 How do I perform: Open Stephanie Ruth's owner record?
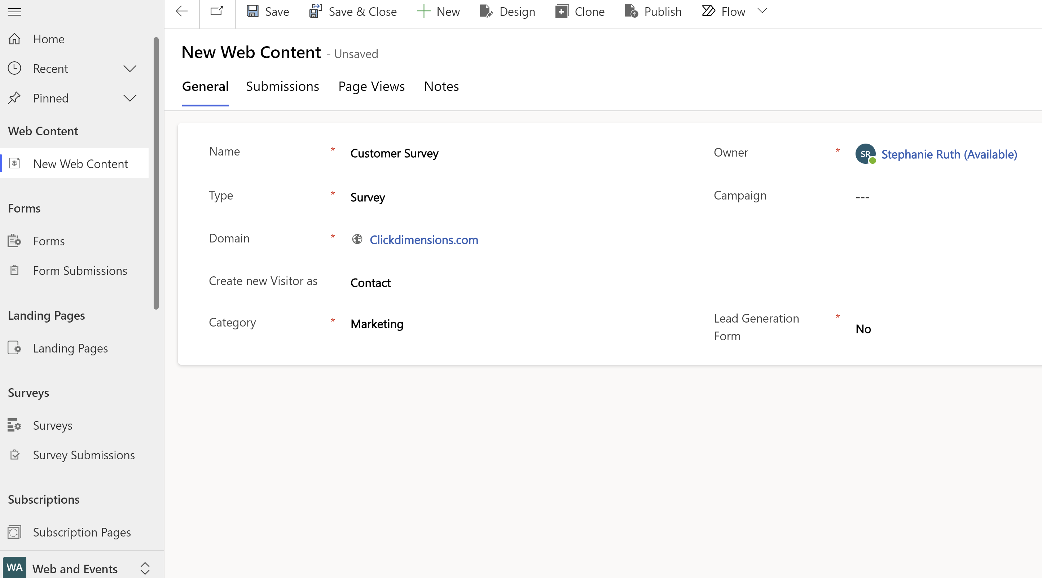point(949,154)
